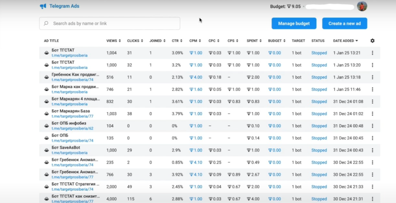This screenshot has width=396, height=203.
Task: Click date 31 Dec 24 01:08
Action: tap(348, 101)
